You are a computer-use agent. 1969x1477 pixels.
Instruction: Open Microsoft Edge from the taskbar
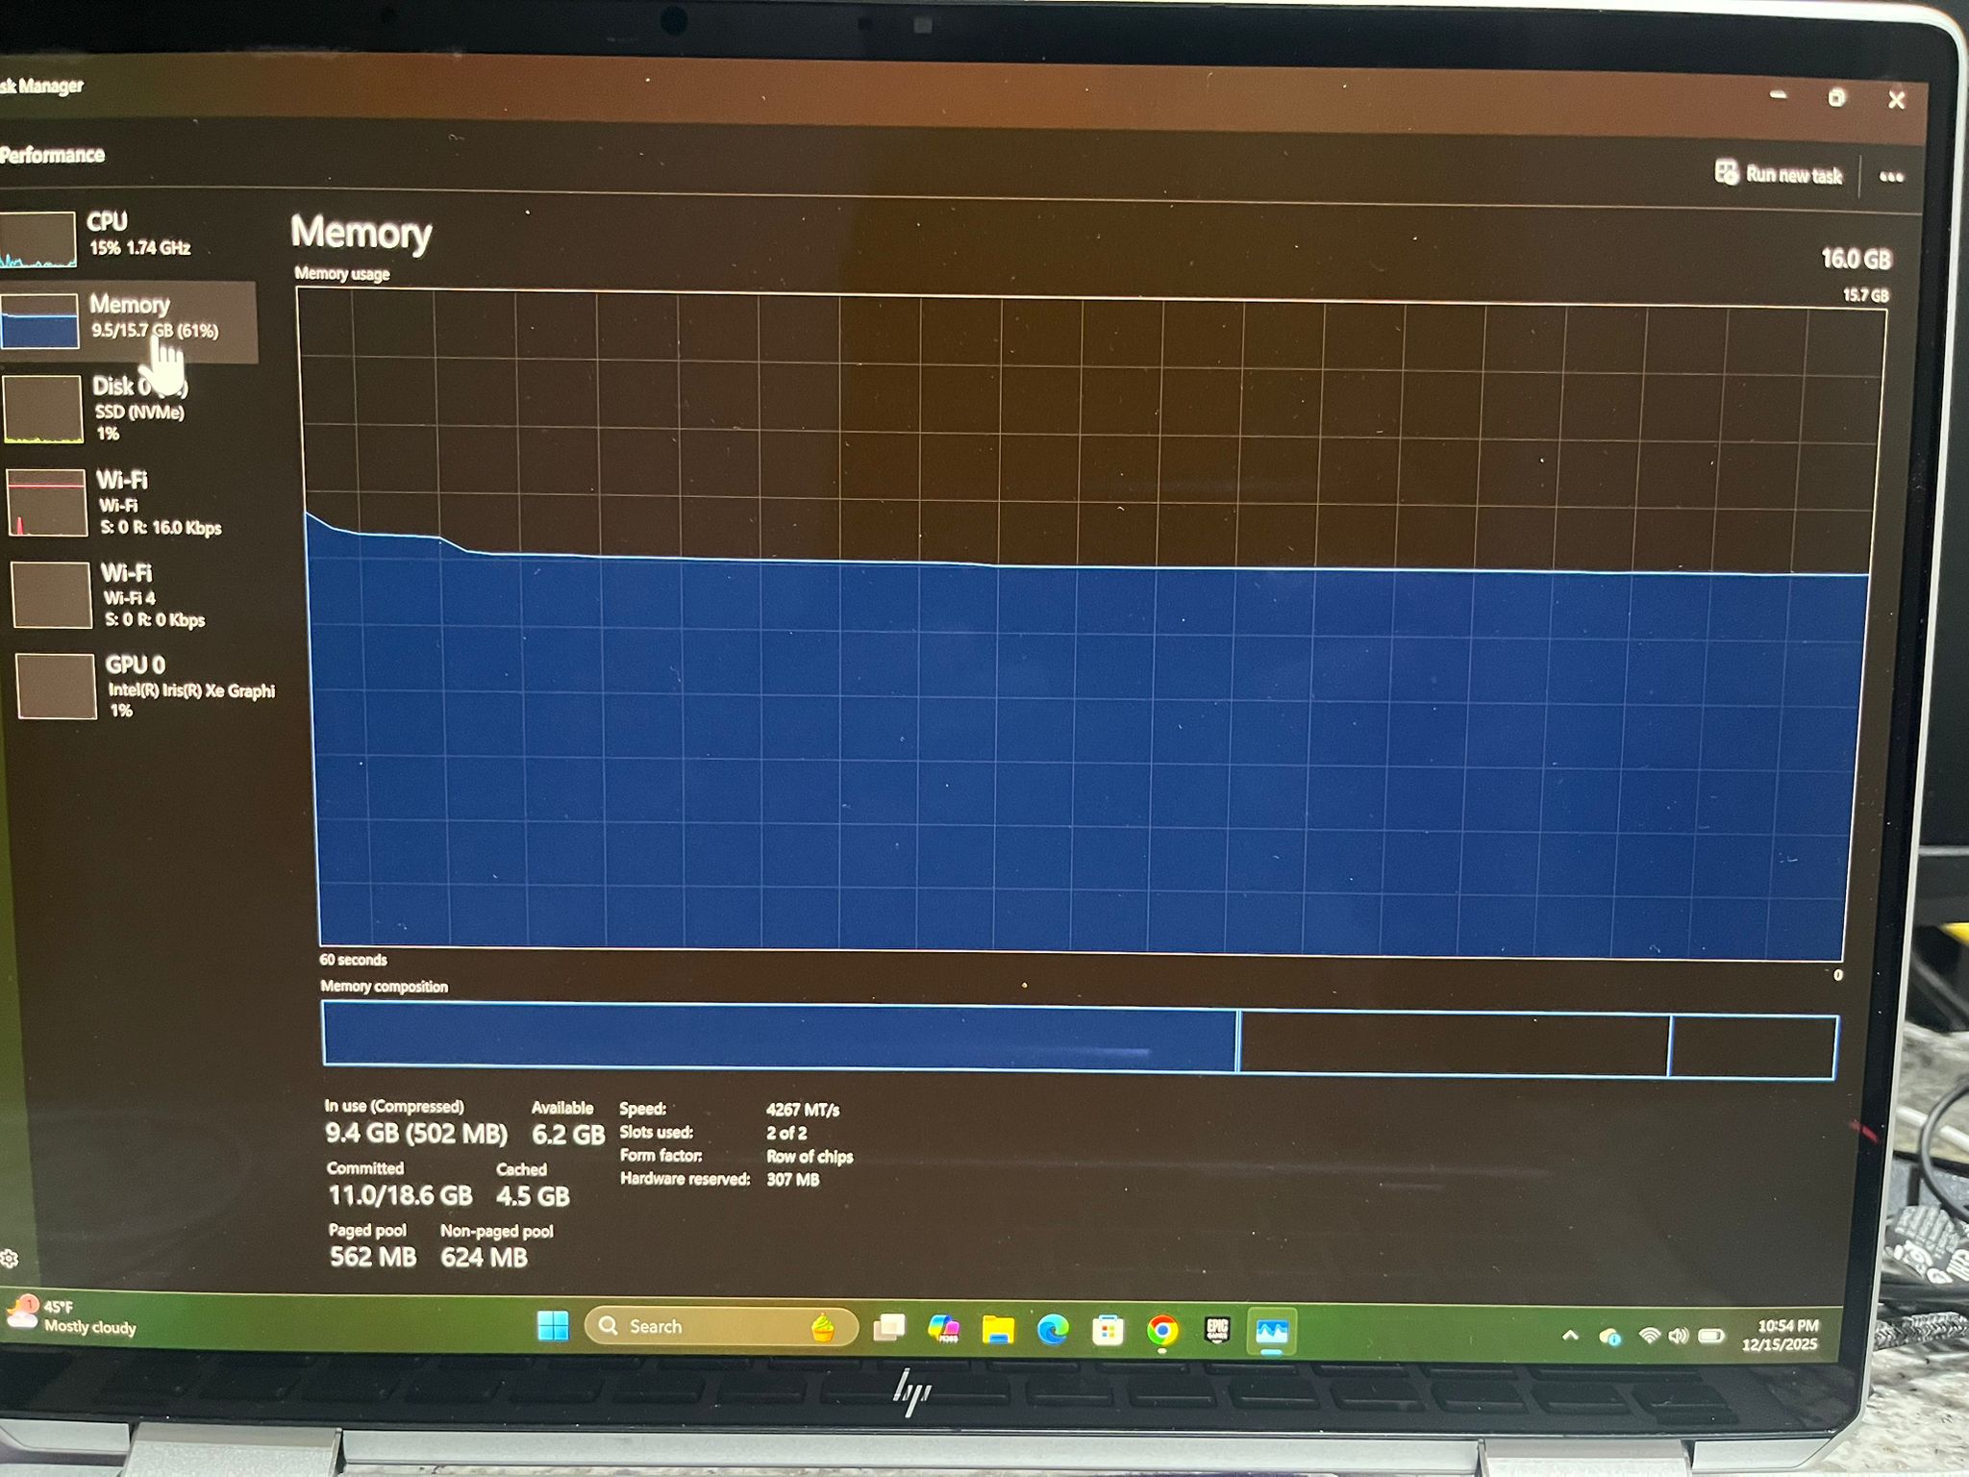pyautogui.click(x=1054, y=1329)
